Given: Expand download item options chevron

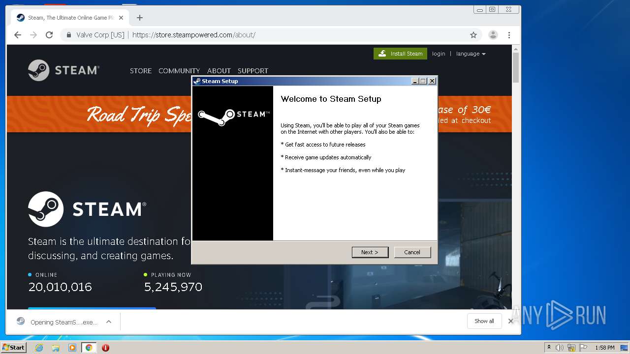Looking at the screenshot, I should click(x=109, y=322).
